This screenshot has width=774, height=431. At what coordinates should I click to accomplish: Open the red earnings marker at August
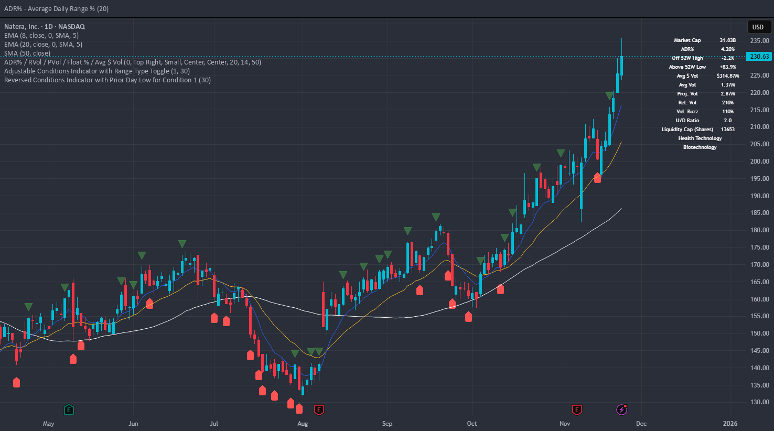318,410
